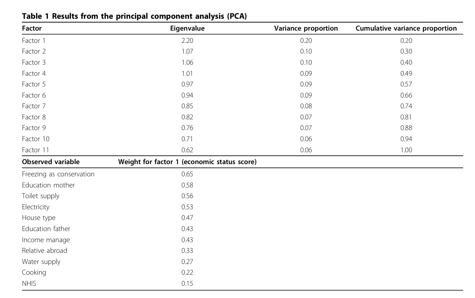Select the 'House type' row label
Viewport: 475px width, 298px height.
point(39,218)
